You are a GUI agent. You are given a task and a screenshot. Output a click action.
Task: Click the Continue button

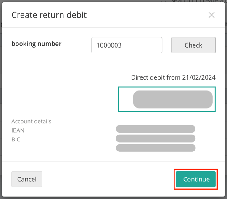[x=195, y=179]
